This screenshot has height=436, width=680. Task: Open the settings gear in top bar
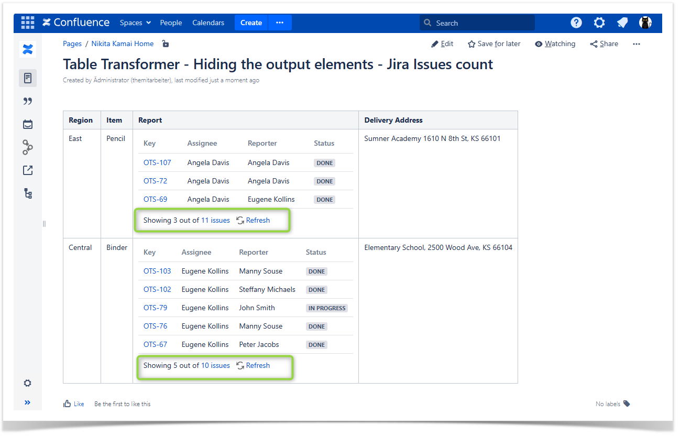tap(599, 23)
